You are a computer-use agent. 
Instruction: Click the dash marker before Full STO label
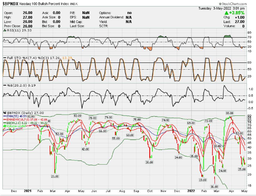click(5, 58)
